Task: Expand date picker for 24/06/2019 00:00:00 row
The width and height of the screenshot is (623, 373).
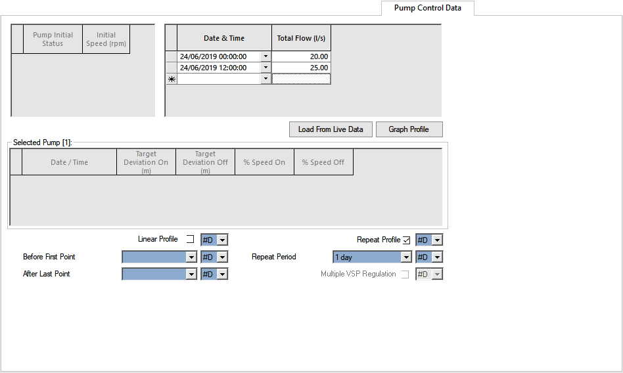Action: point(265,56)
